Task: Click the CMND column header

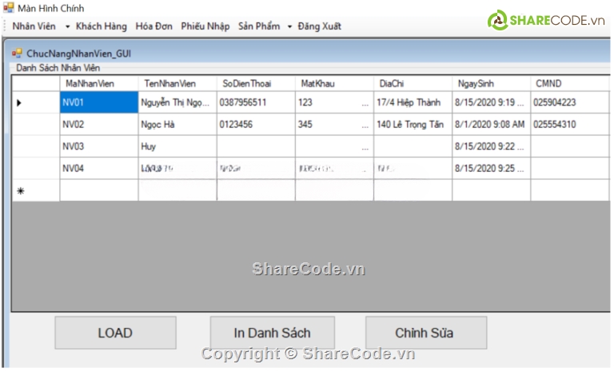Action: (570, 83)
